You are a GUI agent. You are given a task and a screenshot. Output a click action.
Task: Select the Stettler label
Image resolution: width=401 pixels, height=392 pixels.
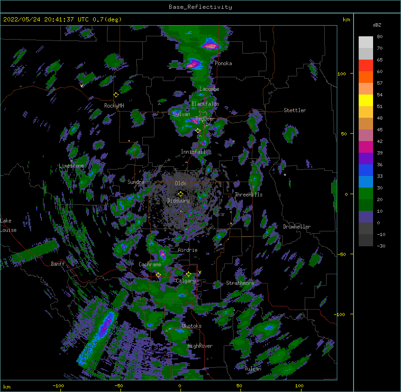[x=295, y=110]
